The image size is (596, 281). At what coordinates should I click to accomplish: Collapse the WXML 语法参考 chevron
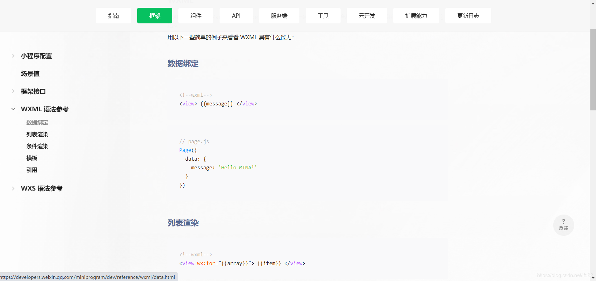(x=13, y=109)
